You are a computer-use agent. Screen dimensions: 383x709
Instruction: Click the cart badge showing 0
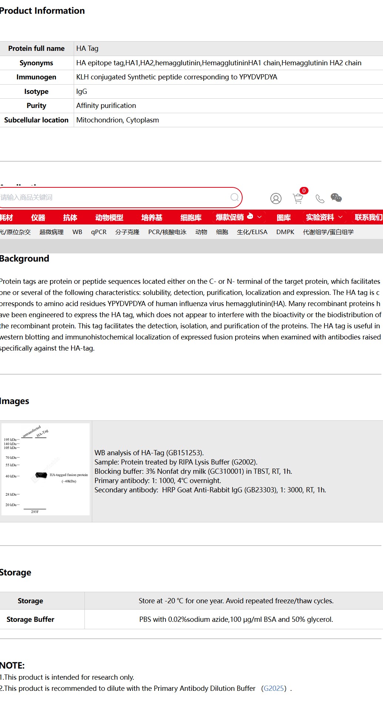(x=304, y=190)
